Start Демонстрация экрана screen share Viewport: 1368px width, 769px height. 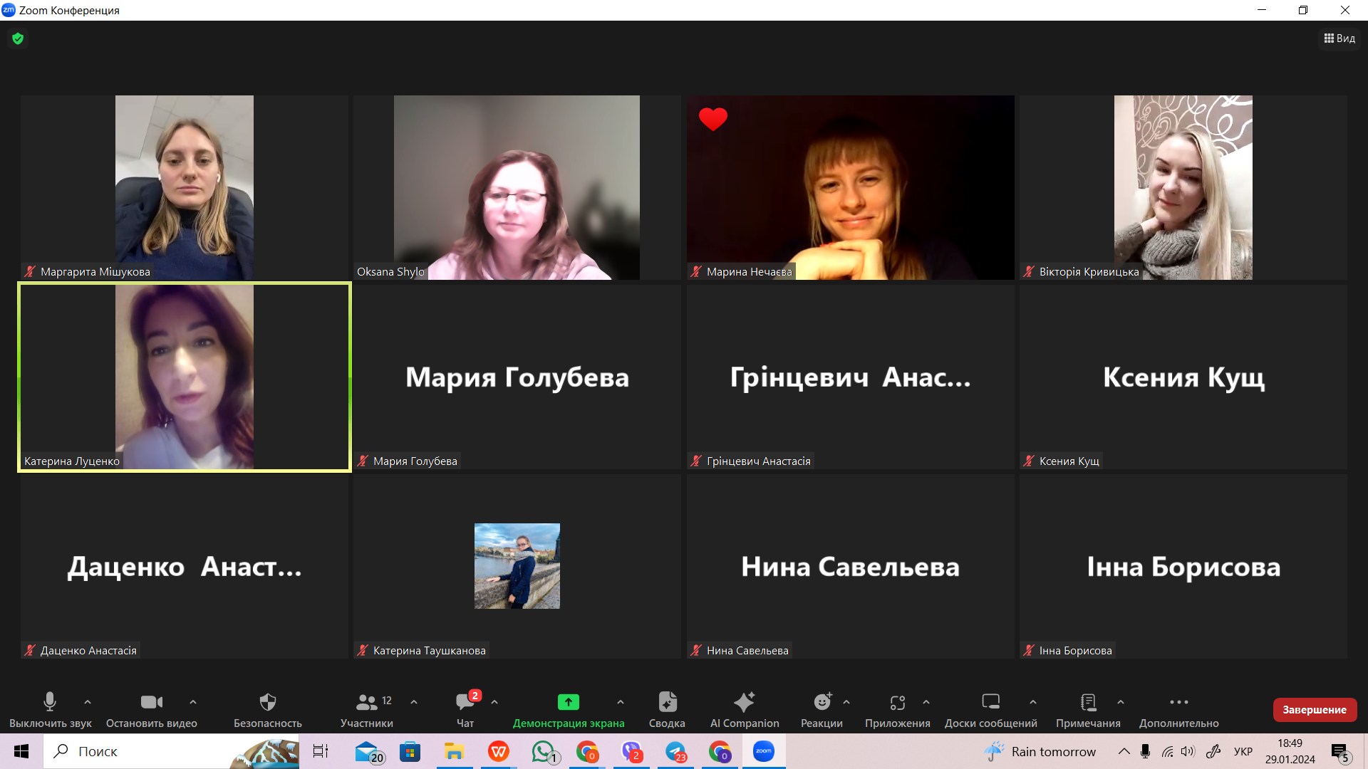click(569, 710)
